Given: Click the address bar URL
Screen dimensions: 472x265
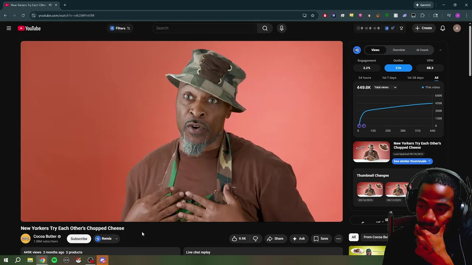Looking at the screenshot, I should click(x=66, y=15).
